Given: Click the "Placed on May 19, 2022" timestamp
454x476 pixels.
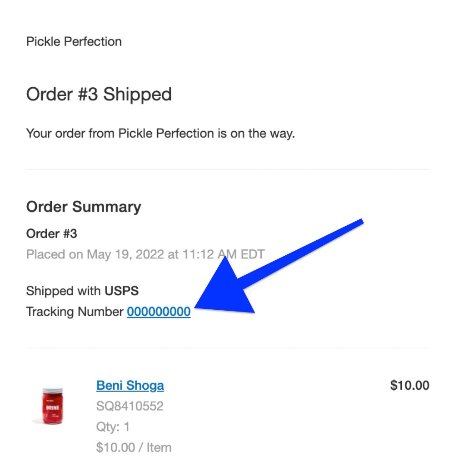Looking at the screenshot, I should tap(145, 254).
